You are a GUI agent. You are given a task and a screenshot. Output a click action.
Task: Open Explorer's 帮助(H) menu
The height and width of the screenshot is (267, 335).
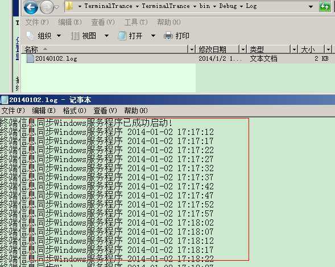click(x=169, y=22)
